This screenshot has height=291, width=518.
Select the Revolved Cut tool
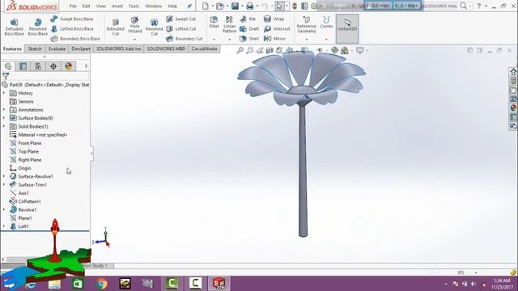(154, 27)
